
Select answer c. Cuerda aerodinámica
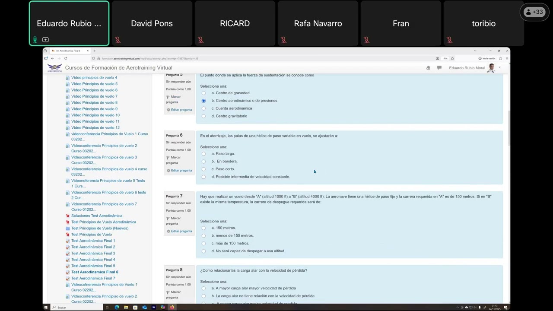point(203,108)
